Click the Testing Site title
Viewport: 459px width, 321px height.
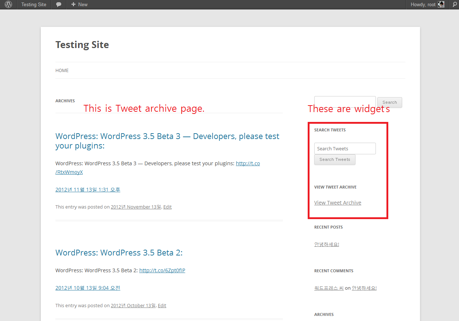(82, 45)
